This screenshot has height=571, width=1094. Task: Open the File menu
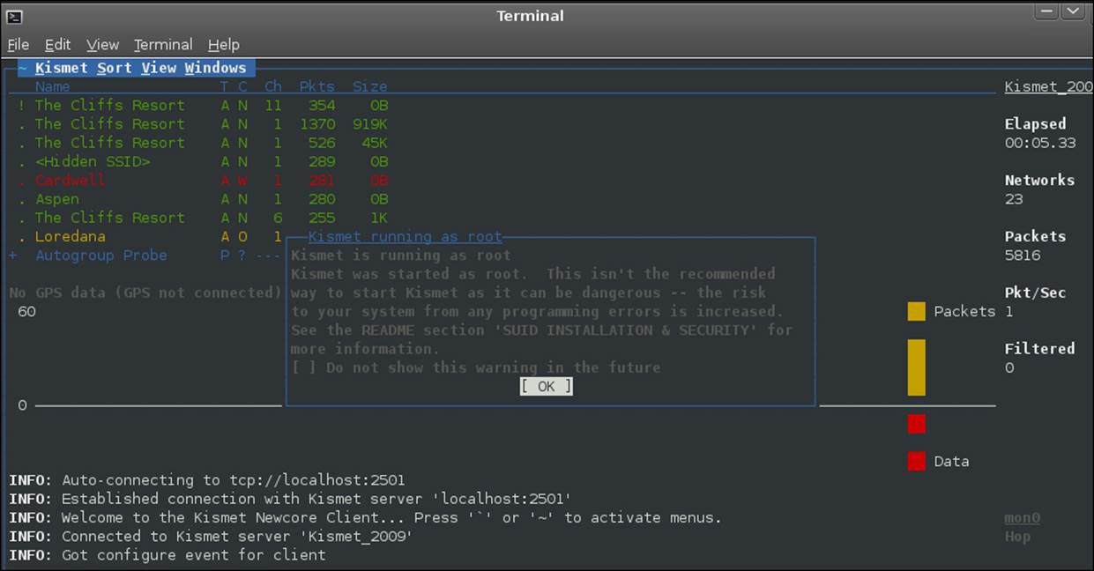click(x=19, y=44)
